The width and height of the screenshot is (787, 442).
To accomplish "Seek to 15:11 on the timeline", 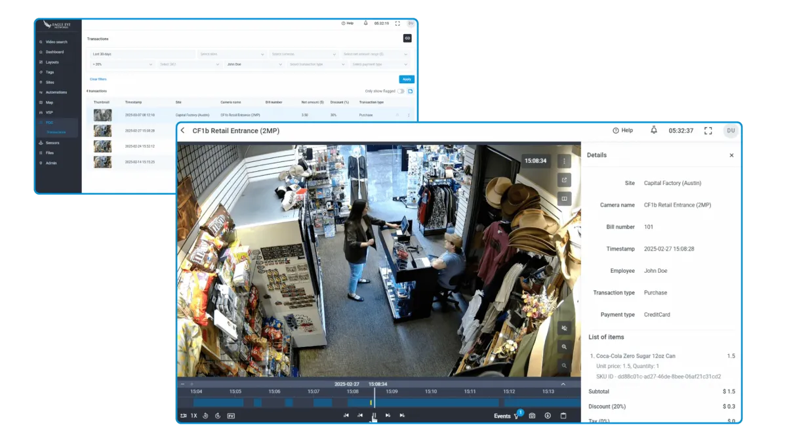I will click(470, 392).
